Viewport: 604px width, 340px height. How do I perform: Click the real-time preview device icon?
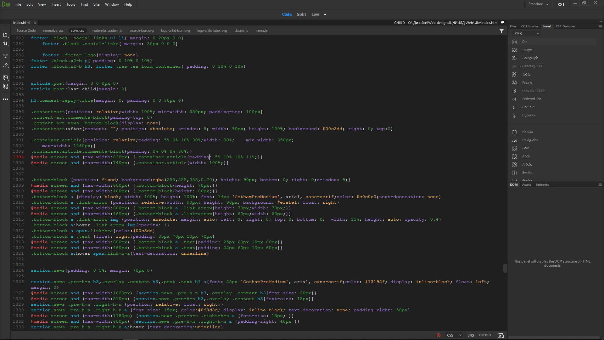501,335
